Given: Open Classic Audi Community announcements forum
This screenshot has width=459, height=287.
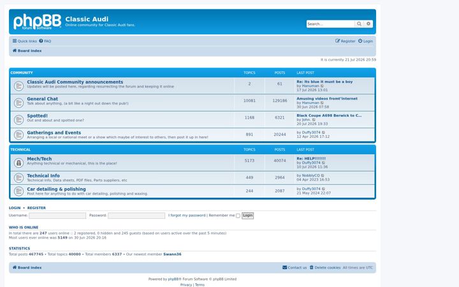Looking at the screenshot, I should pos(75,82).
